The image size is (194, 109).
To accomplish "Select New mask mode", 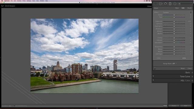I will click(177, 8).
